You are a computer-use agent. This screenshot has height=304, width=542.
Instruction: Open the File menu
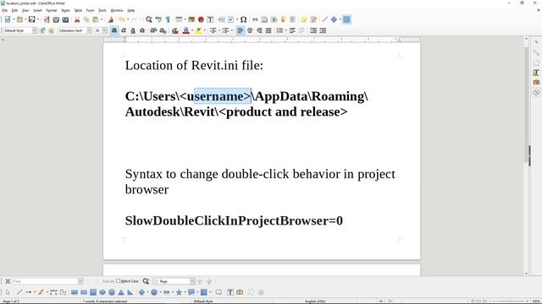click(4, 10)
